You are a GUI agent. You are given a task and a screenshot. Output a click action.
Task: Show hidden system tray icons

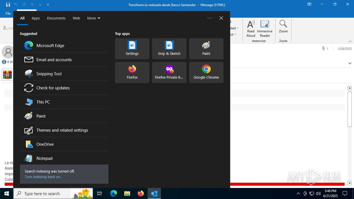[x=298, y=193]
